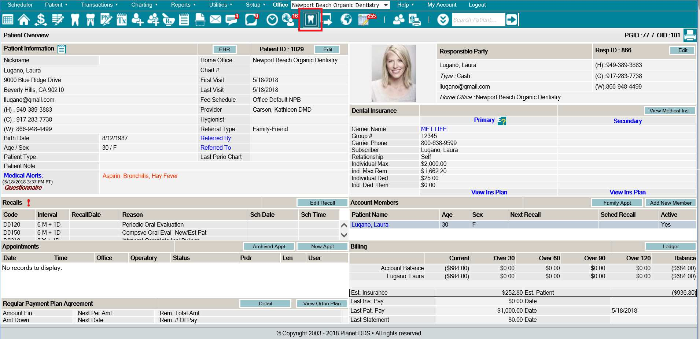
Task: Open patient information notepad icon
Action: (x=62, y=49)
